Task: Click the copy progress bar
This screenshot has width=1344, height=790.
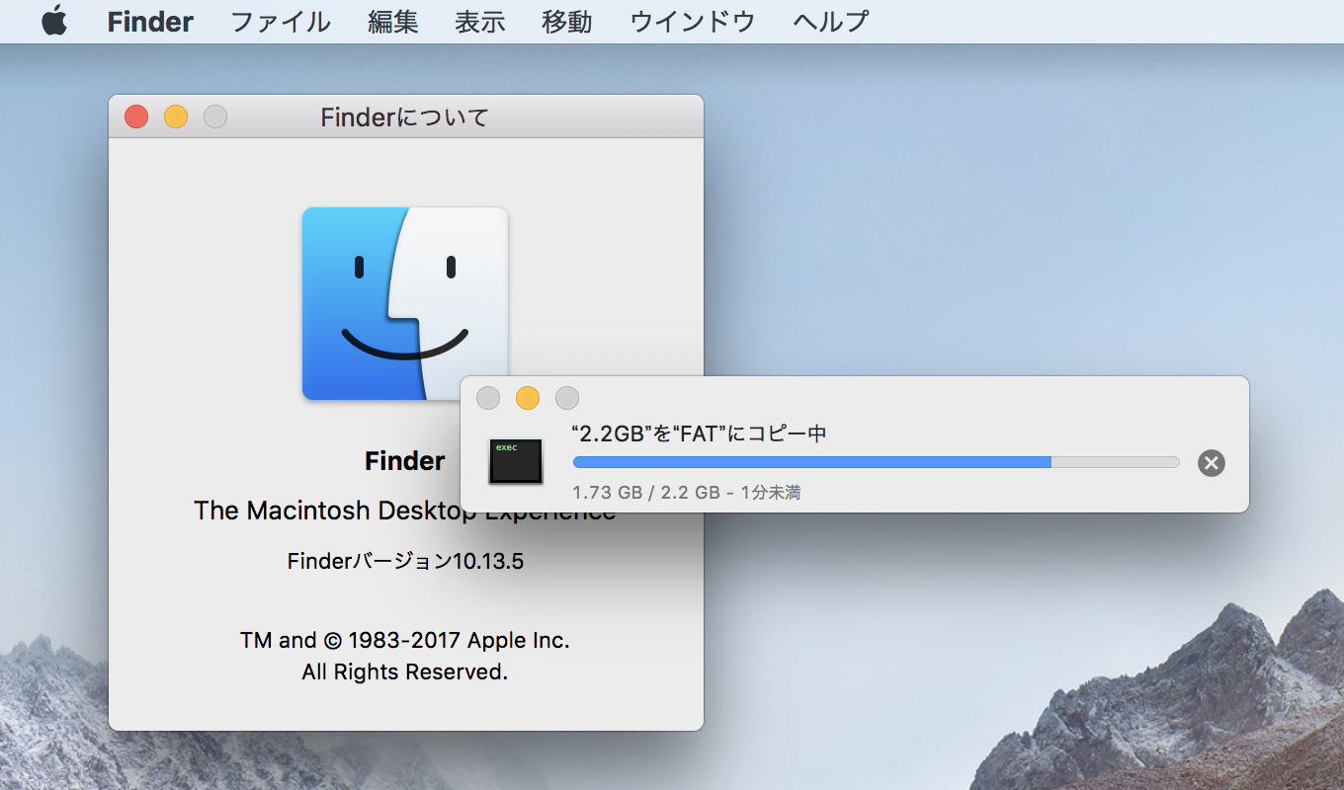Action: (877, 461)
